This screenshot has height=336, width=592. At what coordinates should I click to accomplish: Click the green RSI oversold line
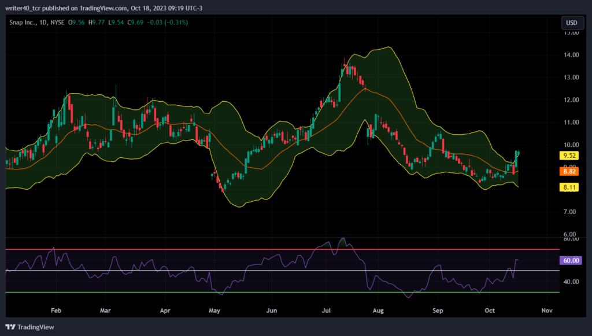click(x=282, y=292)
